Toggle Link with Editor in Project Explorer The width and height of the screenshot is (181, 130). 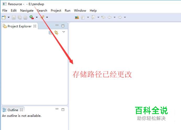pyautogui.click(x=56, y=33)
